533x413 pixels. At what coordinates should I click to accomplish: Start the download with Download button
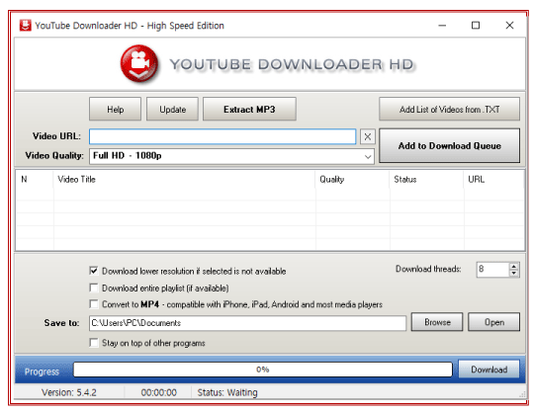489,370
